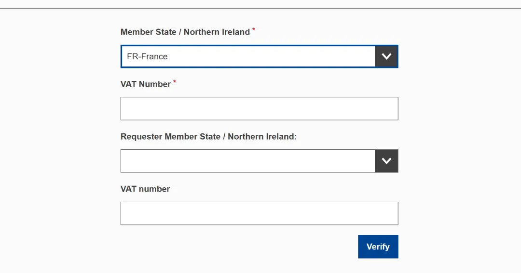Expand the empty Requester Member State combo box
The image size is (521, 273).
[x=247, y=161]
